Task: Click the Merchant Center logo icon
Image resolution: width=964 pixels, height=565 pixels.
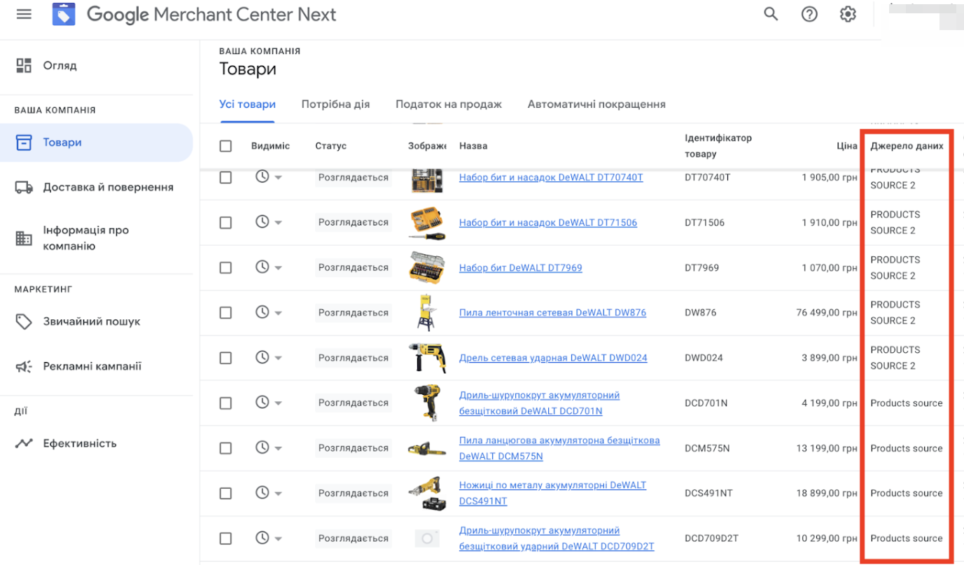Action: [63, 14]
